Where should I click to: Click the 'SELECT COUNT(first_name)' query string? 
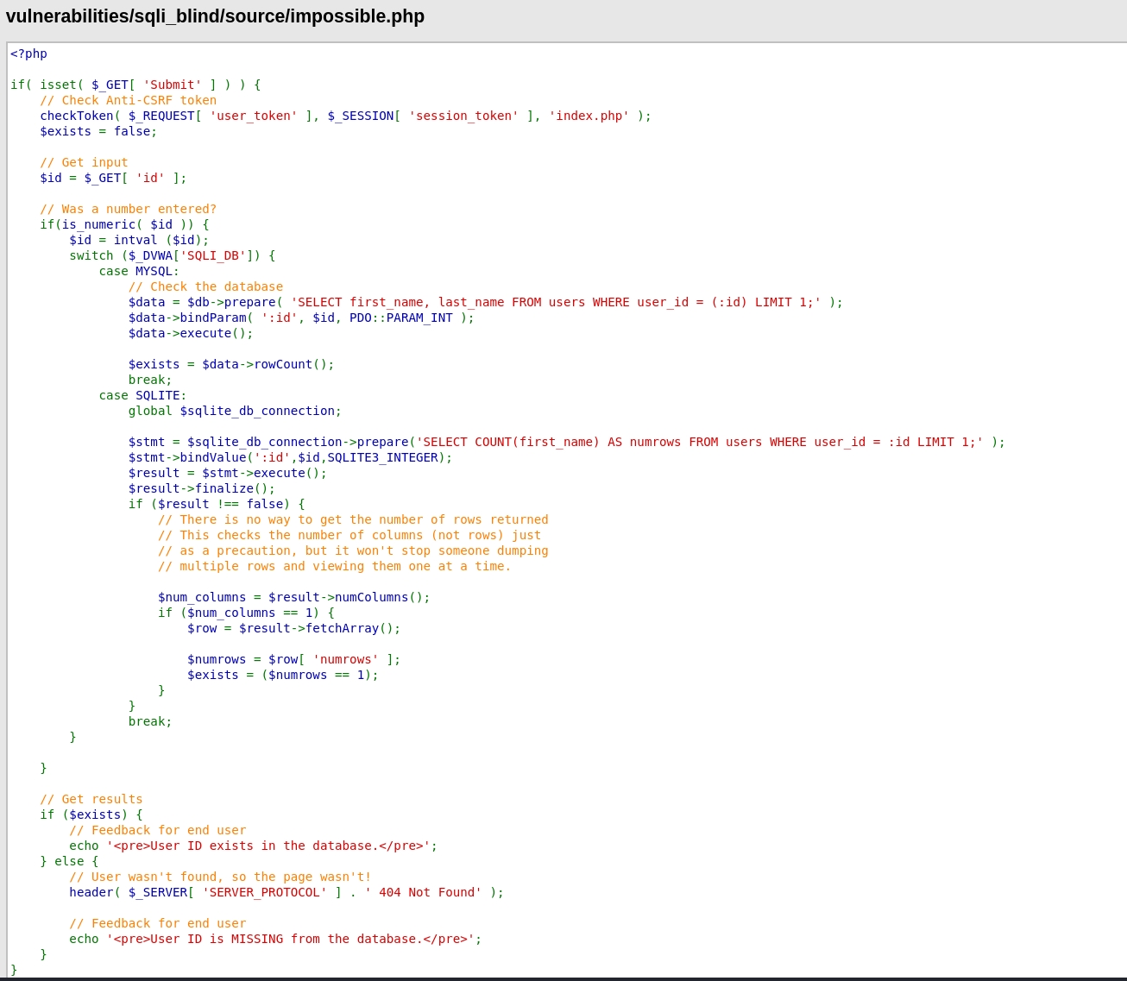click(699, 442)
